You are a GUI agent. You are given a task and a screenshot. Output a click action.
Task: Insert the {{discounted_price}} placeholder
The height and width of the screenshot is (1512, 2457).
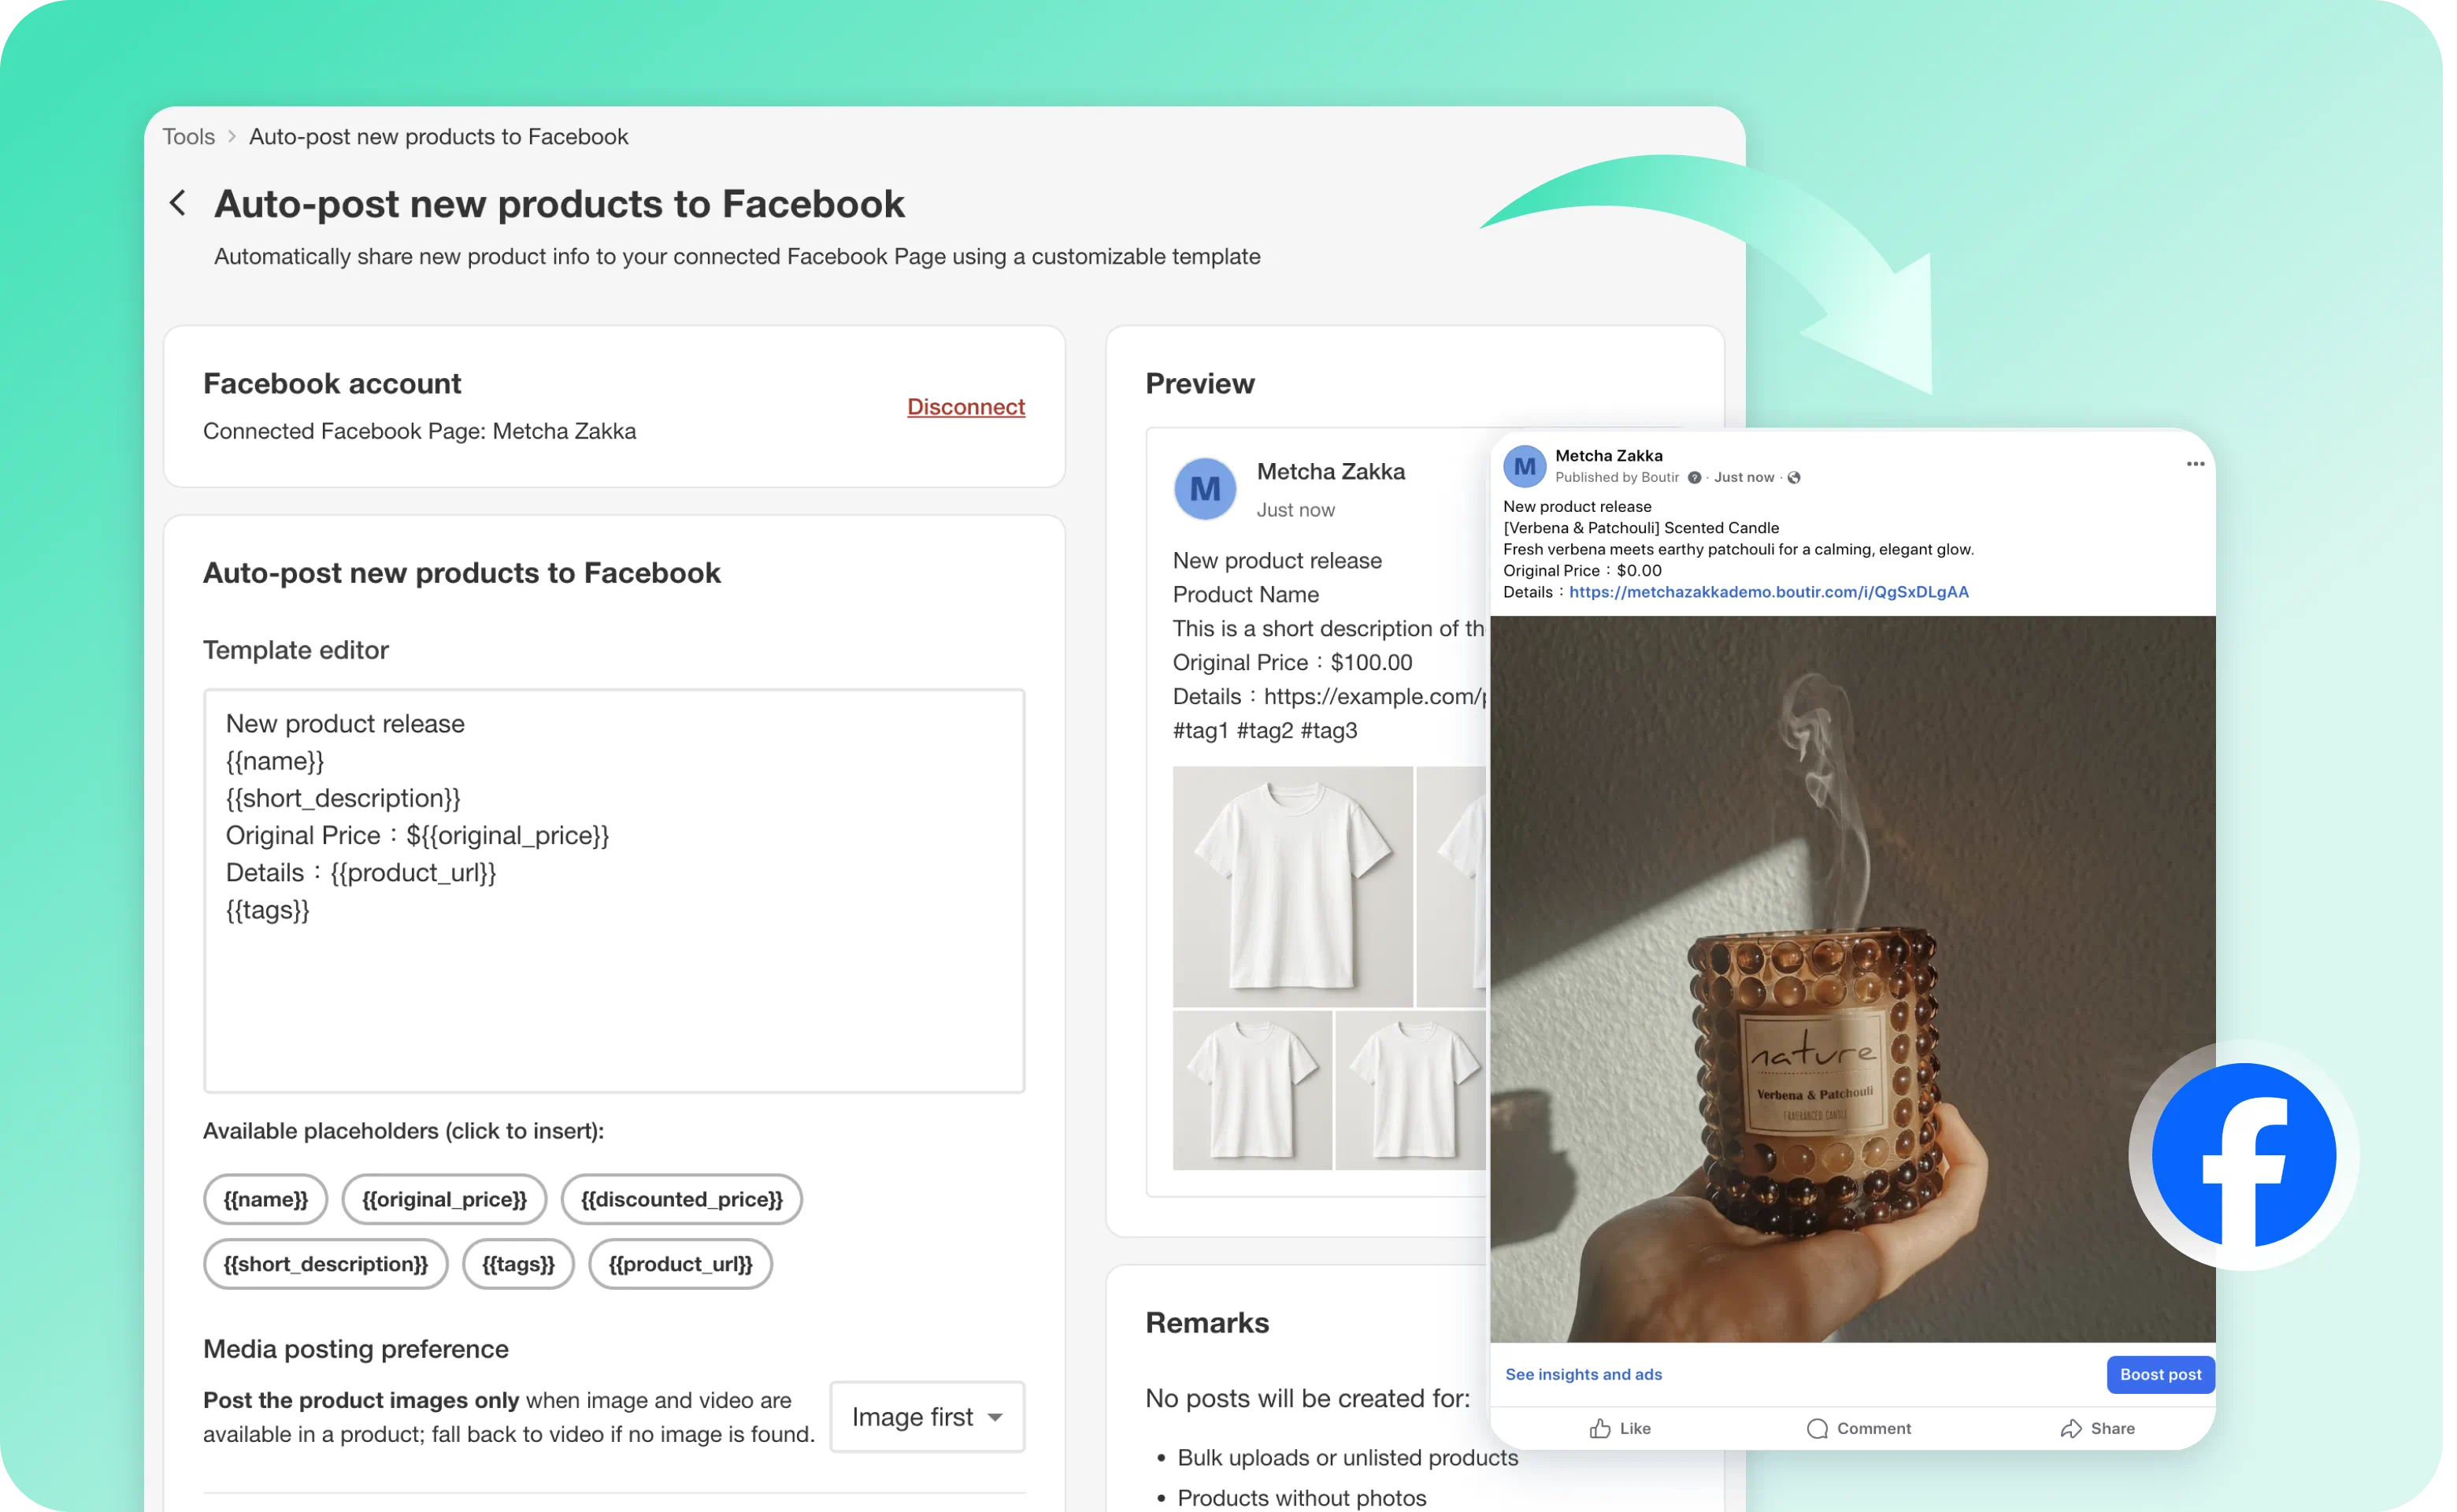(681, 1199)
